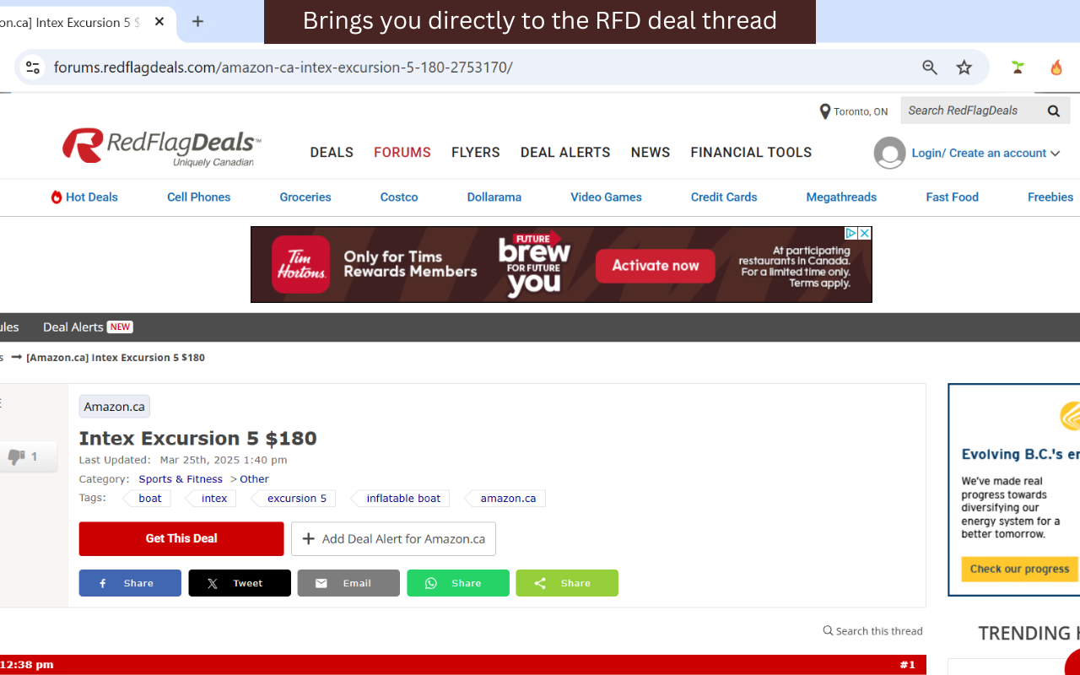Open Sports & Fitness category link
Screen dimensions: 1080x675
pos(181,479)
